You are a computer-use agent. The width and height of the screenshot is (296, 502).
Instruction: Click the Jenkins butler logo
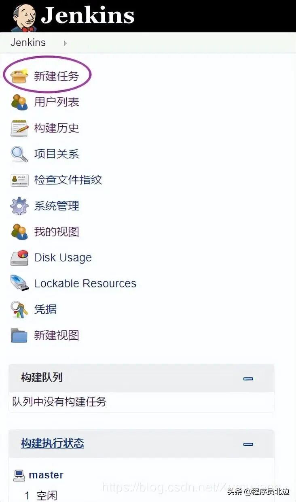[24, 17]
